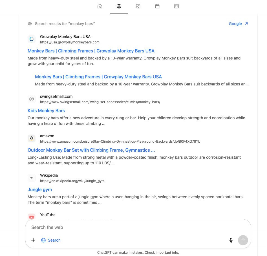Switch to the news tab icon
The height and width of the screenshot is (256, 267).
tap(176, 6)
